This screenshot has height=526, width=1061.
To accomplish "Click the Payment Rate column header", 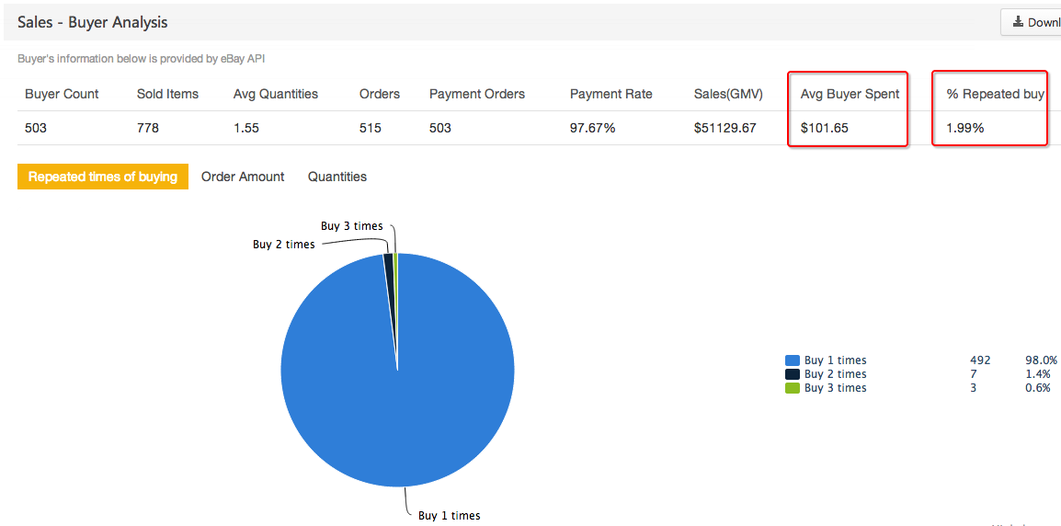I will (611, 94).
